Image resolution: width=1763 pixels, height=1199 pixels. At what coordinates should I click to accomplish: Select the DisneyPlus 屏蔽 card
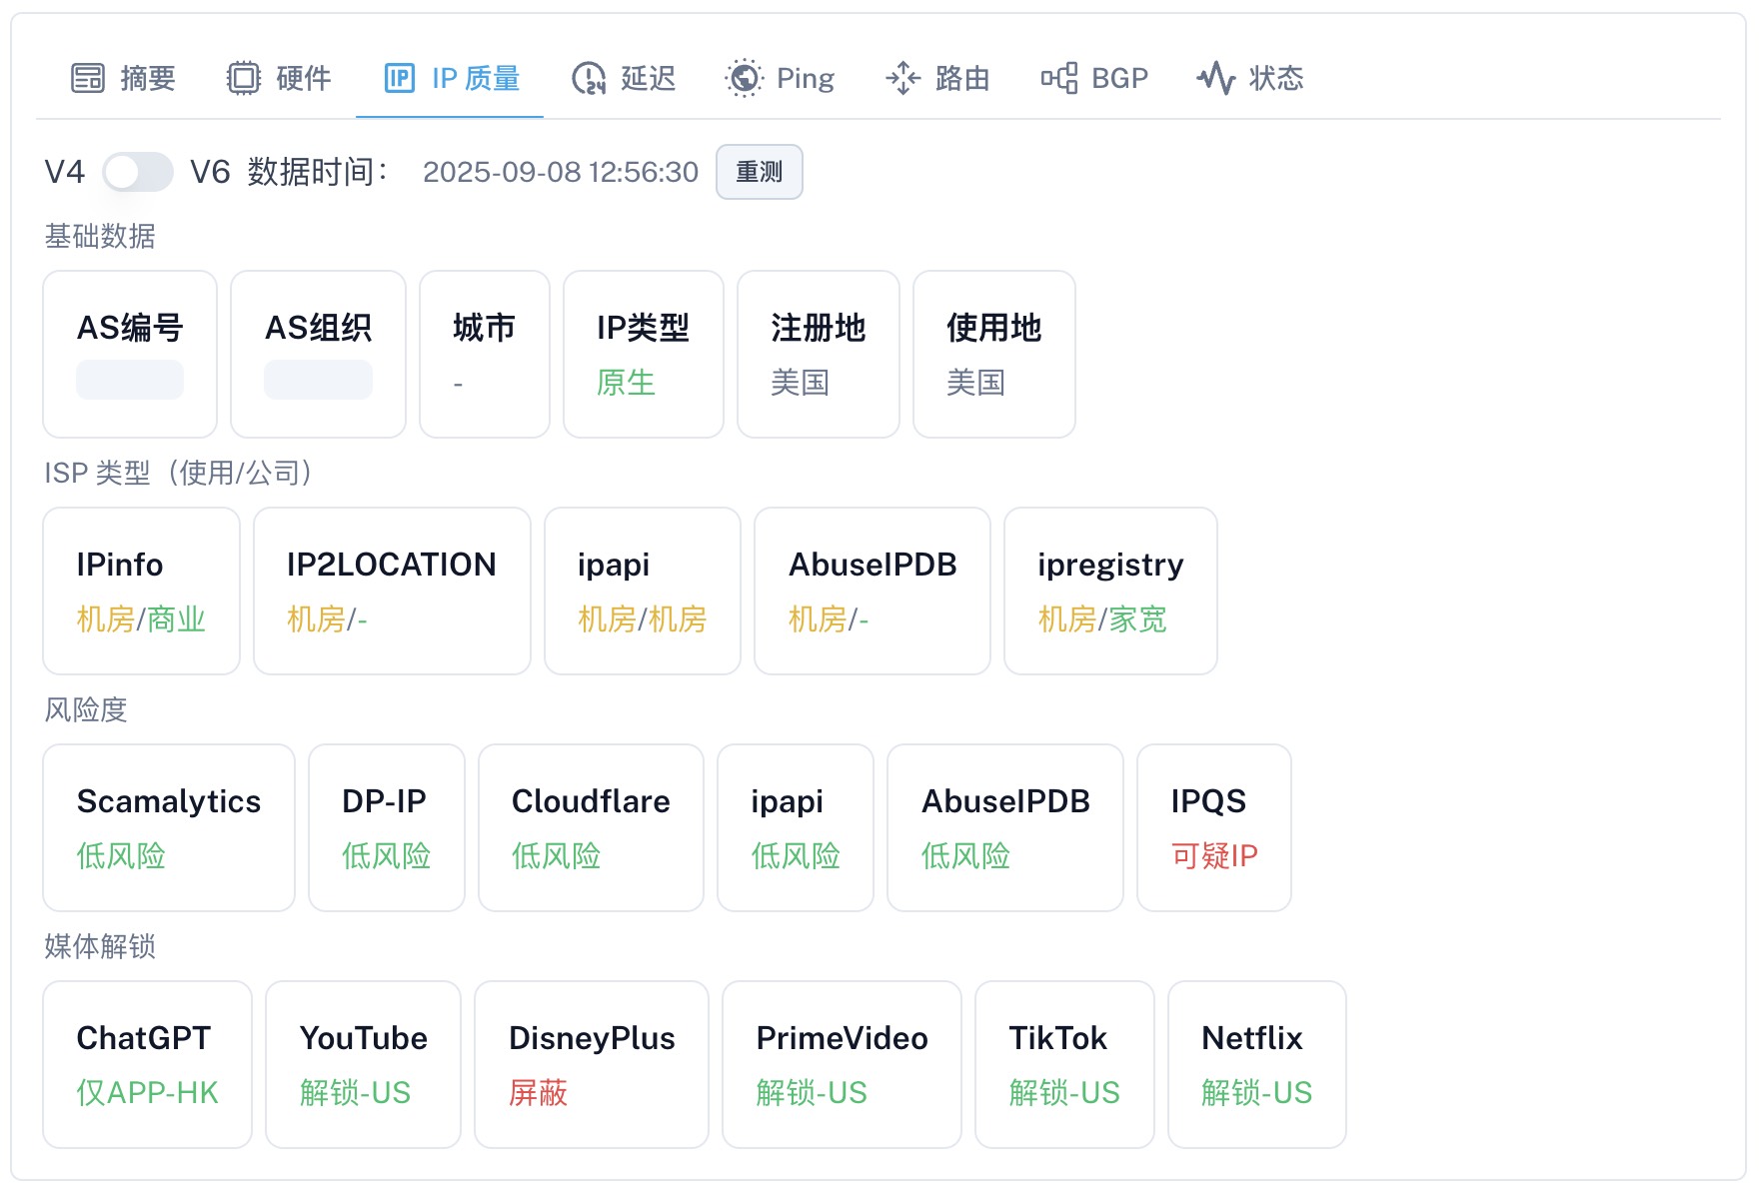(591, 1063)
